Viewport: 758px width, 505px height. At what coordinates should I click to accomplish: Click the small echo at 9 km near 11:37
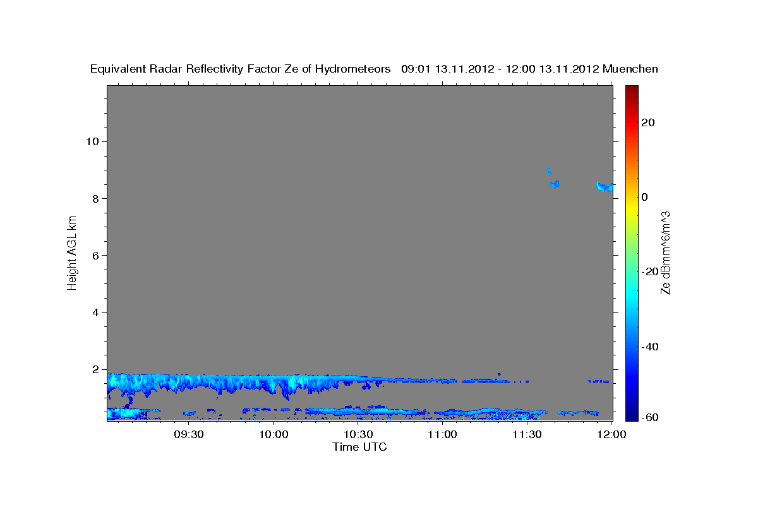tap(549, 171)
